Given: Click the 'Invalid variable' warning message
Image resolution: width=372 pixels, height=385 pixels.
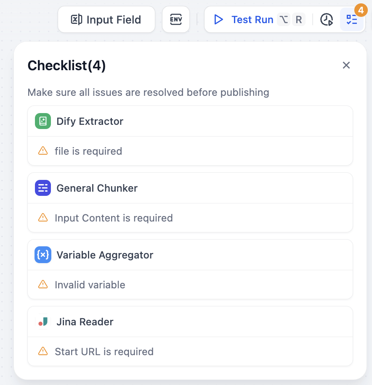Looking at the screenshot, I should coord(90,285).
